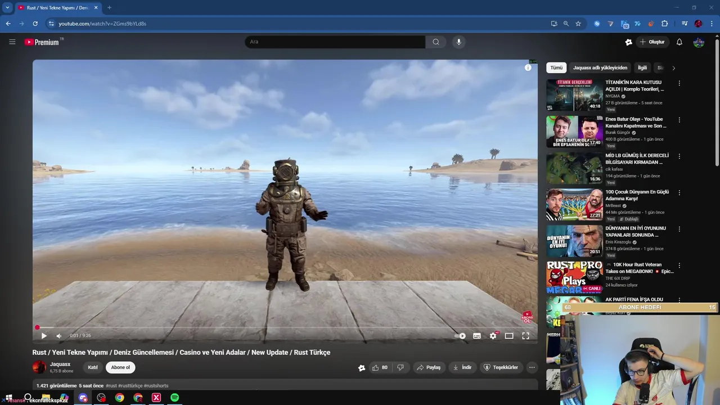Dislike the video
720x405 pixels.
point(400,367)
